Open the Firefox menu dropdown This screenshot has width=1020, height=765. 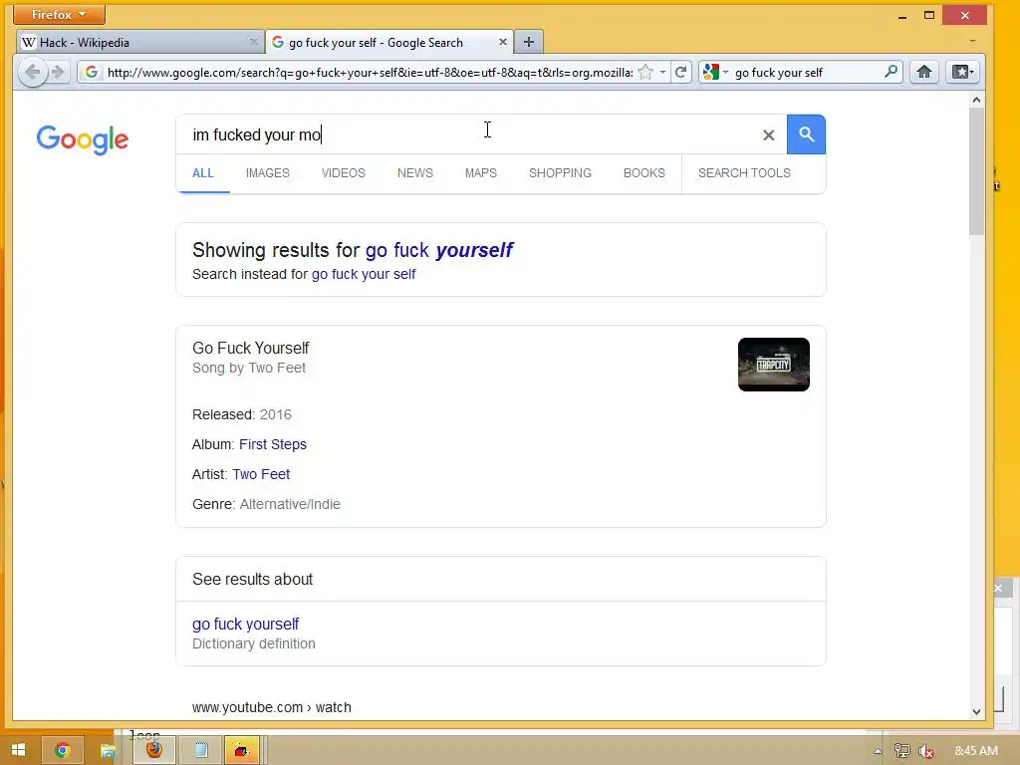(x=59, y=14)
